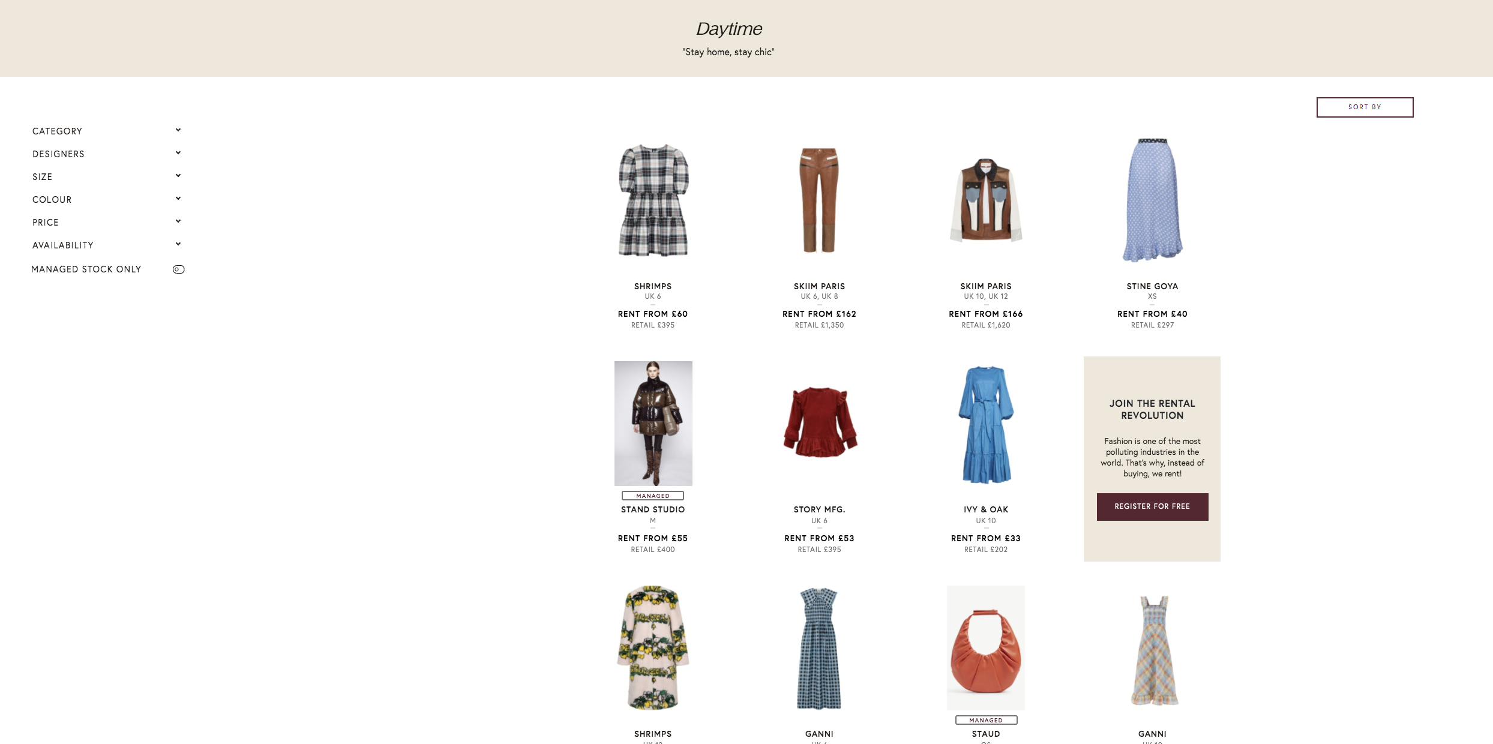View the Ivy & Oak blue dress
Screen dimensions: 1493x744
[986, 424]
